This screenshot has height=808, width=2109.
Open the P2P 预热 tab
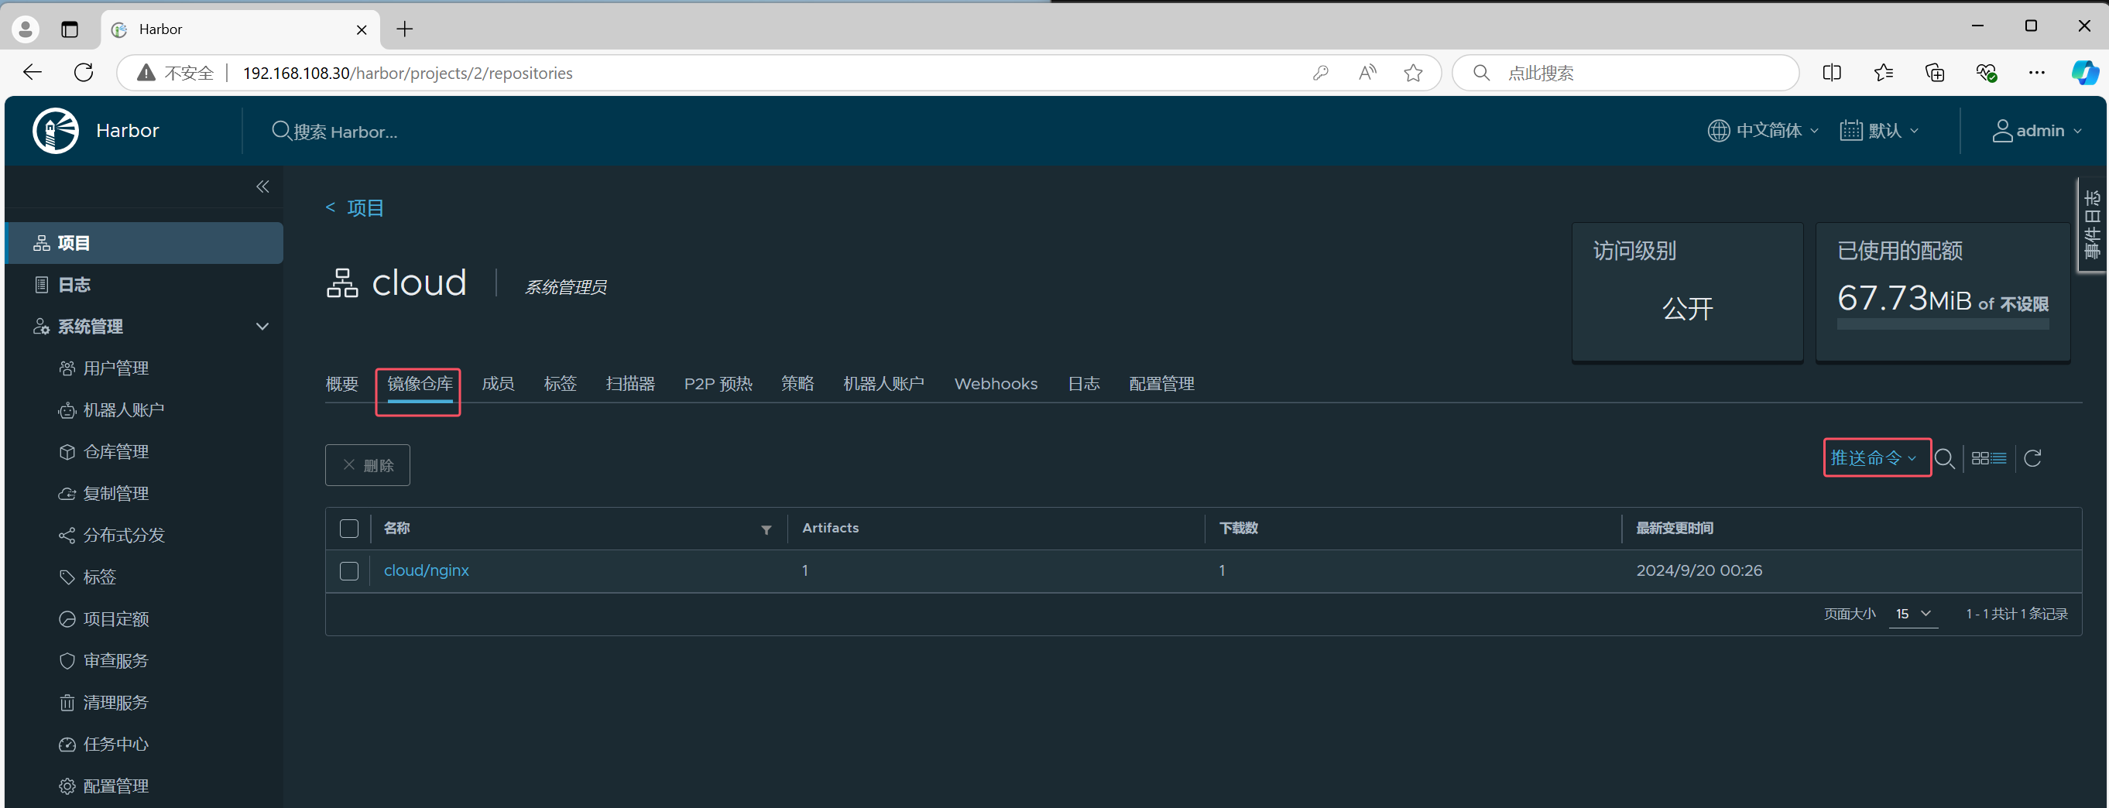(718, 384)
